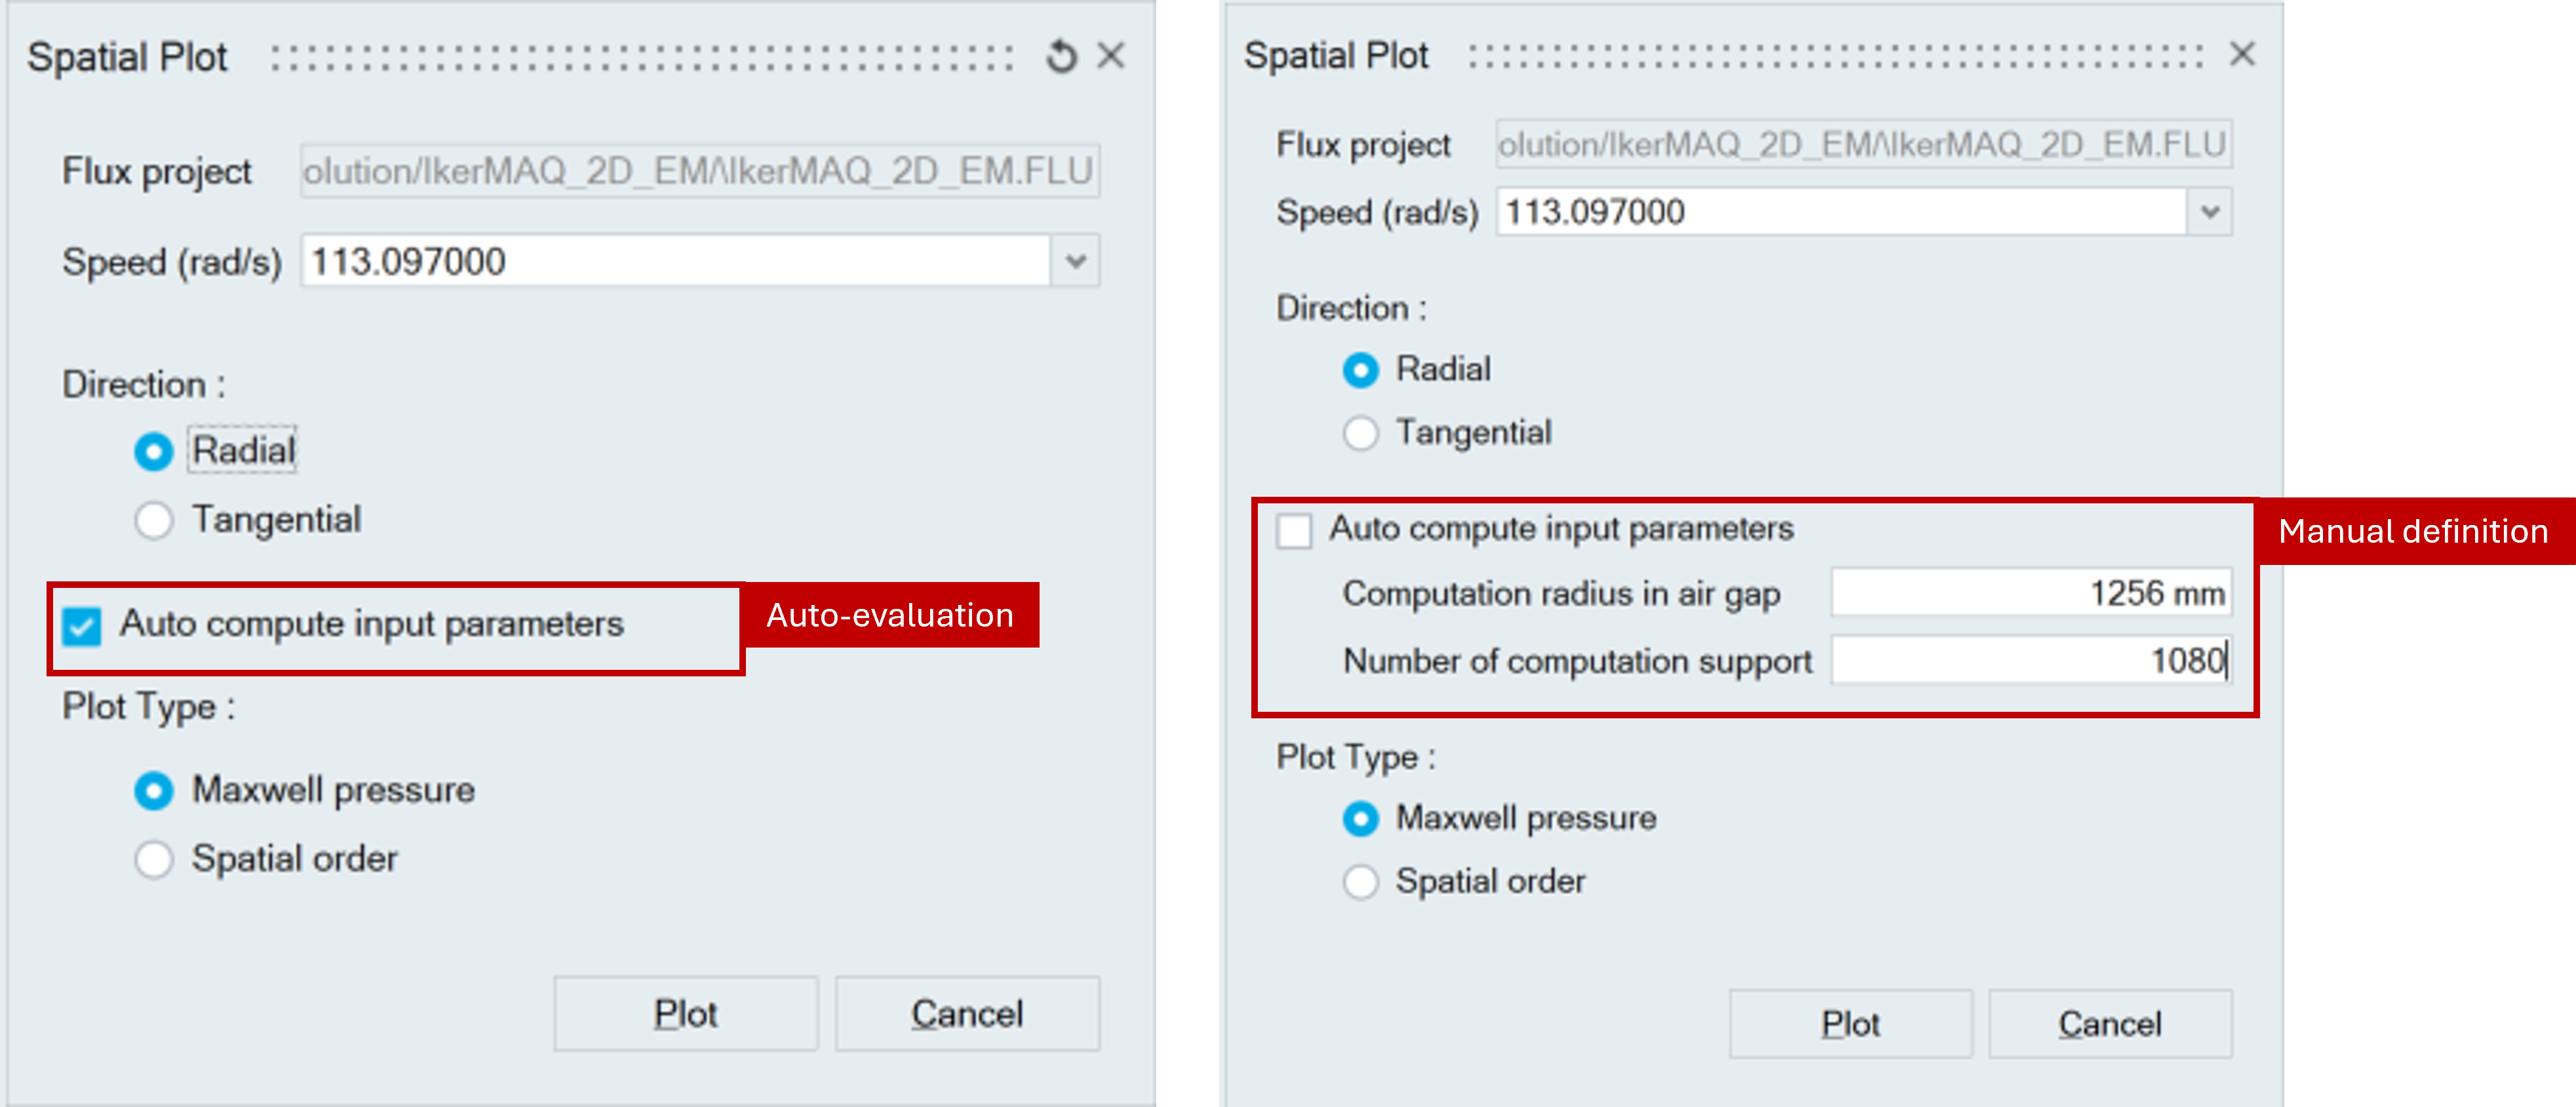Select Tangential direction in right dialog

click(x=1360, y=434)
